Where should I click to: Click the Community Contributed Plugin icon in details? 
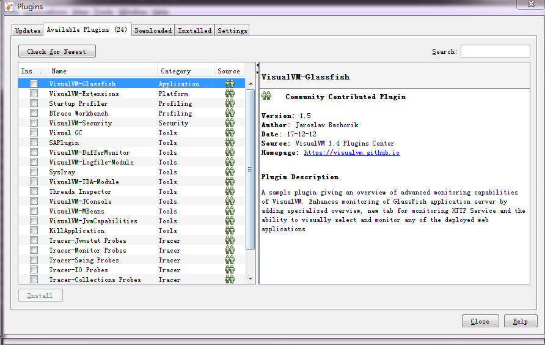pos(266,96)
